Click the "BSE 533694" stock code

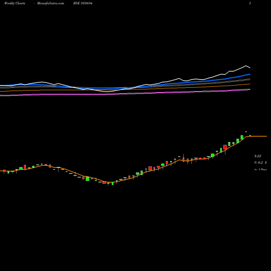(83, 3)
